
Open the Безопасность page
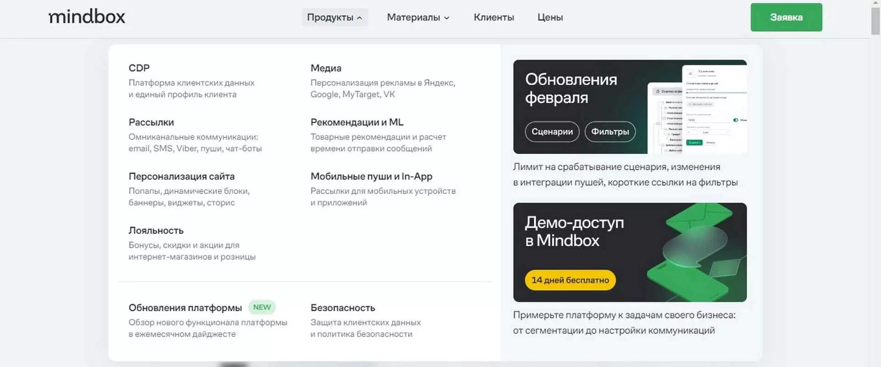click(343, 308)
